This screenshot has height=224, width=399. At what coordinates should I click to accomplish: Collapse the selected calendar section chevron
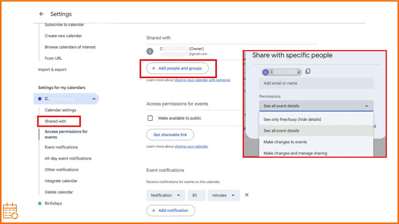pos(94,99)
